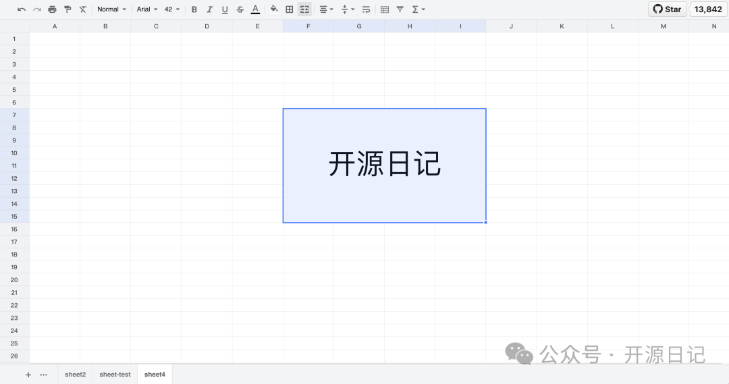Open the borders tool
This screenshot has width=729, height=384.
(290, 9)
